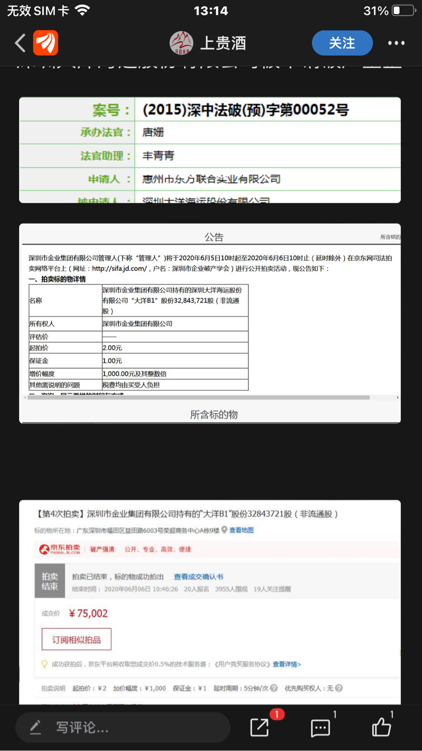Like the article with thumbs-up icon
The height and width of the screenshot is (751, 422).
(x=381, y=727)
